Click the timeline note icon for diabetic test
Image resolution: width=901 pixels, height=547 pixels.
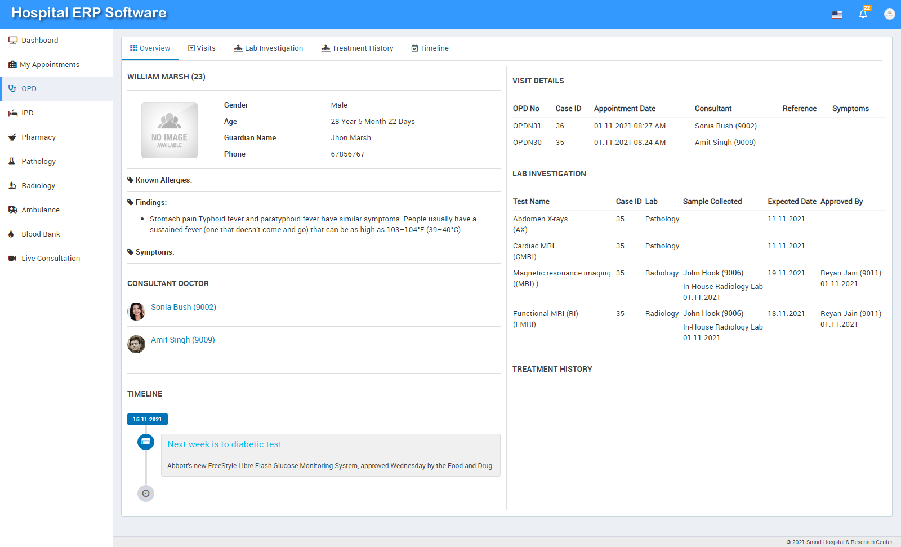146,442
